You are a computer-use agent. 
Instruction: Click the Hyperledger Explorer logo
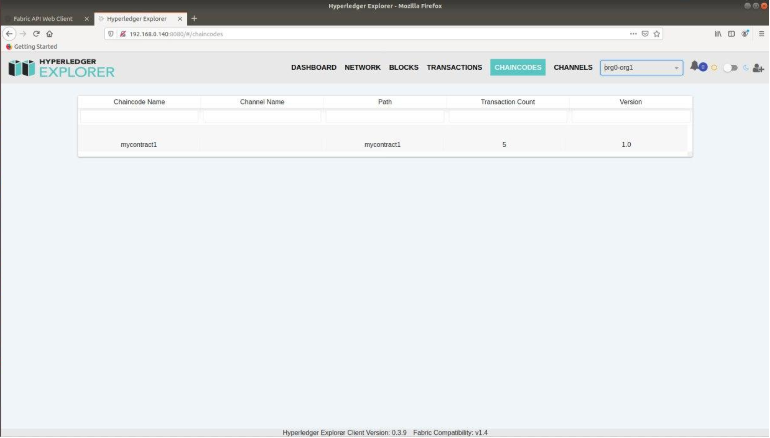coord(61,68)
